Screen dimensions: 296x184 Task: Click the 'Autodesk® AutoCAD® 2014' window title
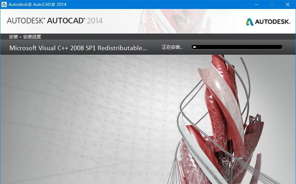(x=38, y=4)
